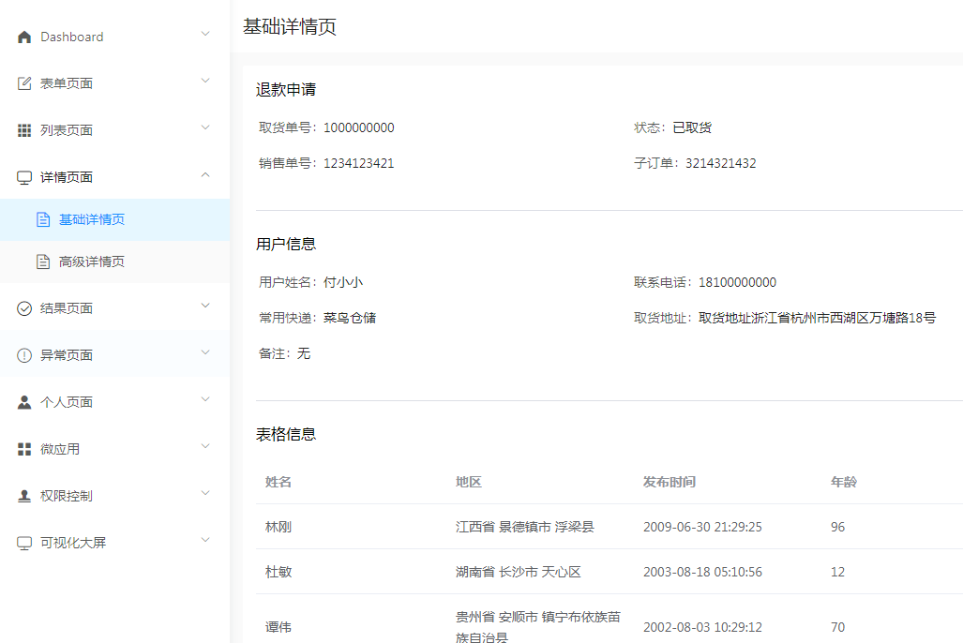Click the 用户信息 section heading
Viewport: 963px width, 643px height.
[286, 244]
